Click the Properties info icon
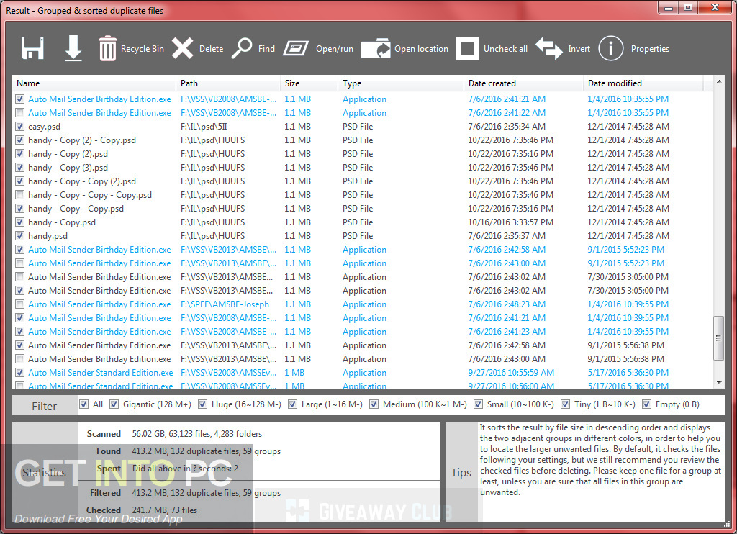The height and width of the screenshot is (534, 737). [x=610, y=48]
